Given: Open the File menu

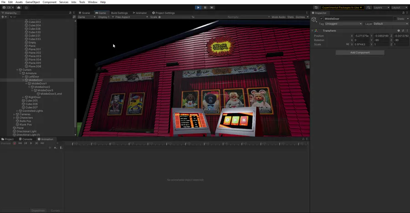Looking at the screenshot, I should tap(3, 2).
